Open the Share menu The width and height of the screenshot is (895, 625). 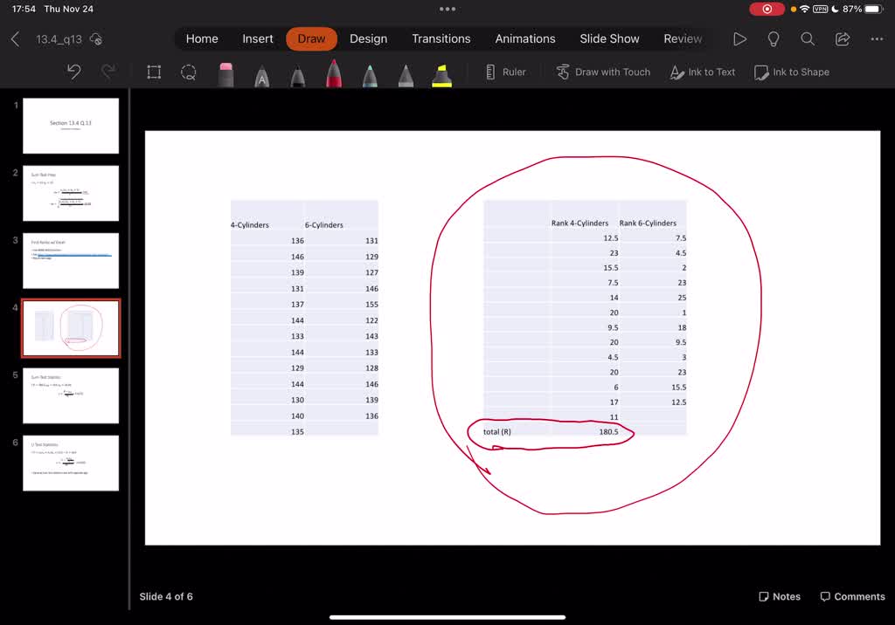tap(843, 38)
